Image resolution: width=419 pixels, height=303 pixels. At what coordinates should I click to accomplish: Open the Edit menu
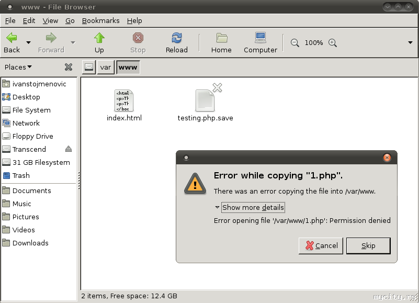29,20
